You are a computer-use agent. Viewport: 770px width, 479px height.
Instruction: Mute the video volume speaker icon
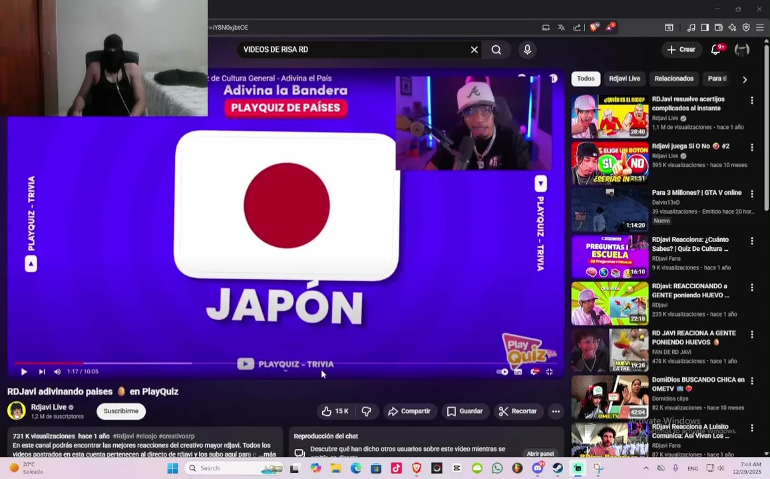tap(57, 372)
